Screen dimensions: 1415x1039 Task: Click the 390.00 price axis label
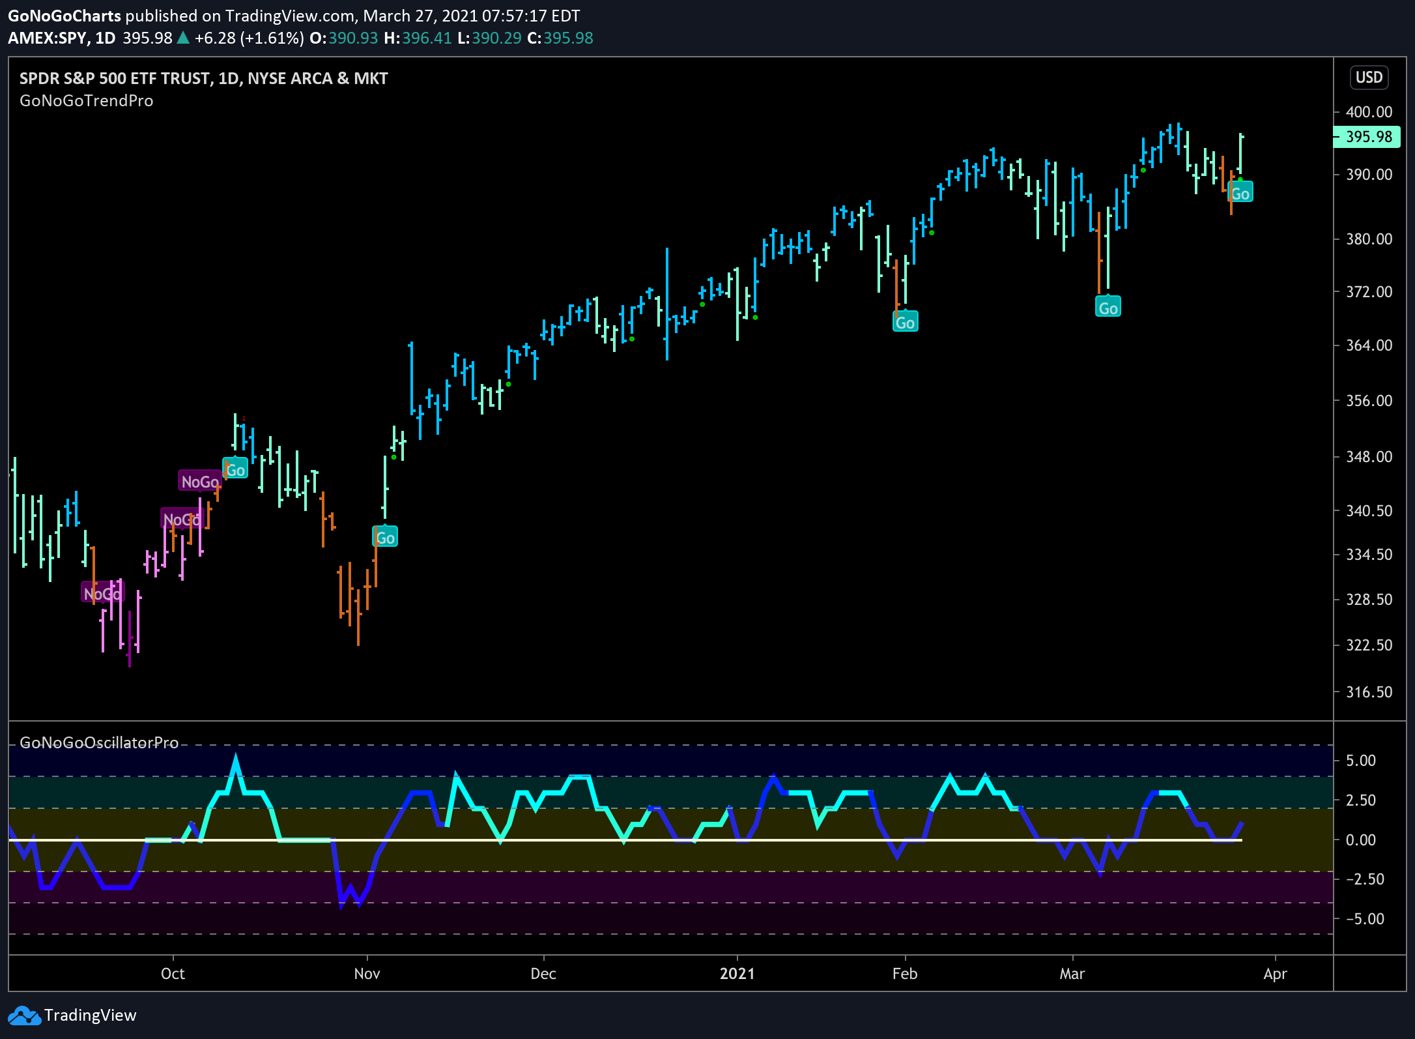click(1369, 175)
